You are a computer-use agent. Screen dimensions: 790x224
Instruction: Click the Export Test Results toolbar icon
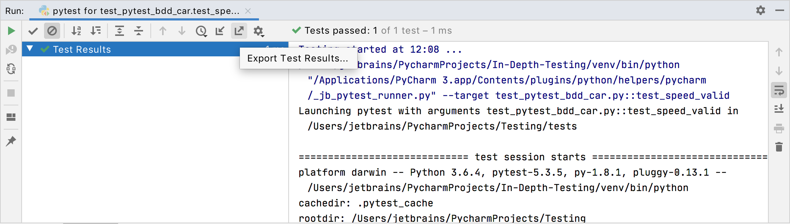click(239, 31)
